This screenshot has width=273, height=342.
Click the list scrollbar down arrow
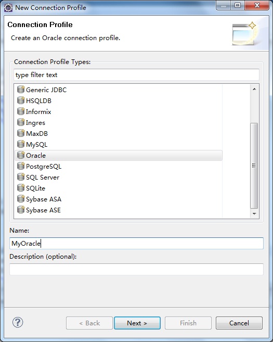254,214
